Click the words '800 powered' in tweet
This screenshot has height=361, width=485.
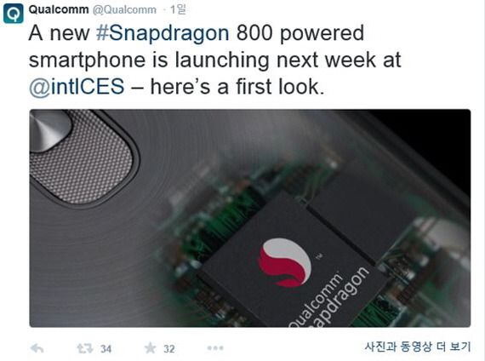click(300, 33)
